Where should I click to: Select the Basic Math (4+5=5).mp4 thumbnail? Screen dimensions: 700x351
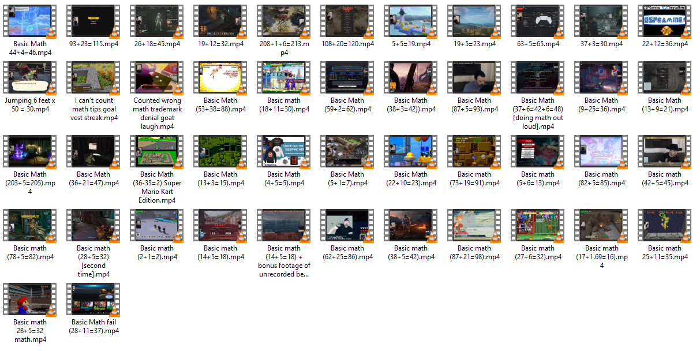point(284,152)
